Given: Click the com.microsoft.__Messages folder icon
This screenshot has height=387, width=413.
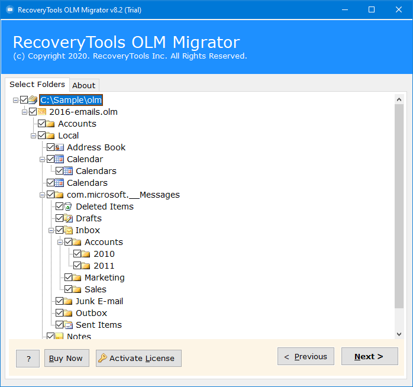Looking at the screenshot, I should [x=59, y=195].
